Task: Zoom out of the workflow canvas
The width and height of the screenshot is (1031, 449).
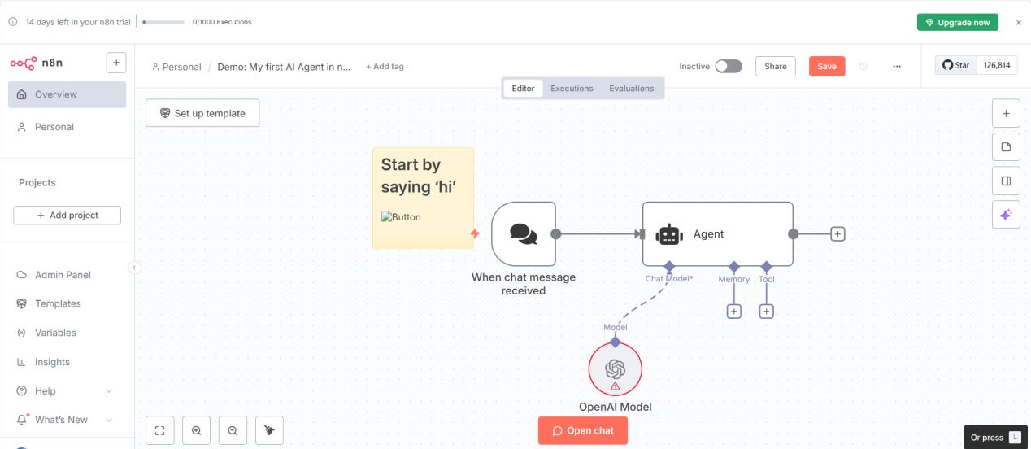Action: click(x=233, y=431)
